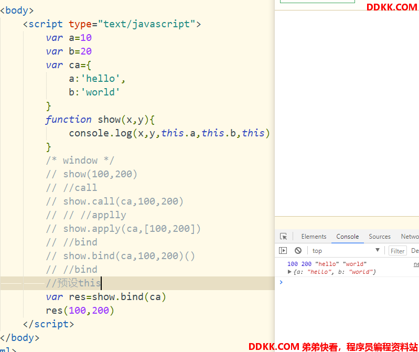Toggle the console sidebar panel icon
419x352 pixels.
283,250
